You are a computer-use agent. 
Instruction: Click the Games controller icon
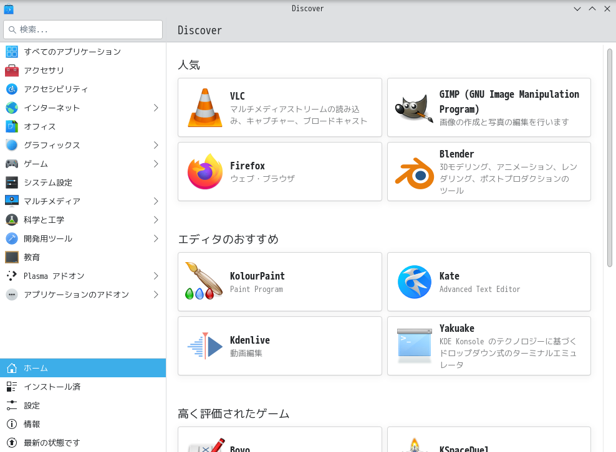[x=12, y=164]
